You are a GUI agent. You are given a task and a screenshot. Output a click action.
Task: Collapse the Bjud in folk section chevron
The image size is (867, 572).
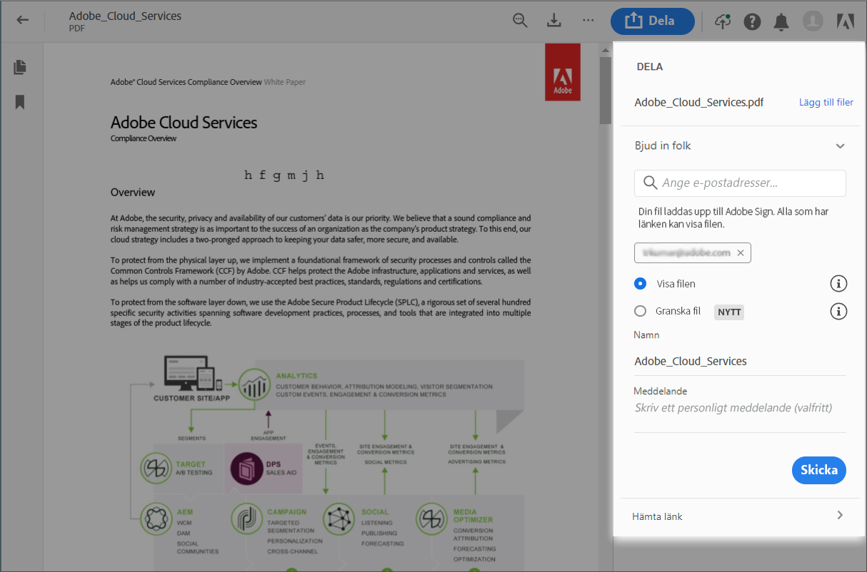coord(840,146)
